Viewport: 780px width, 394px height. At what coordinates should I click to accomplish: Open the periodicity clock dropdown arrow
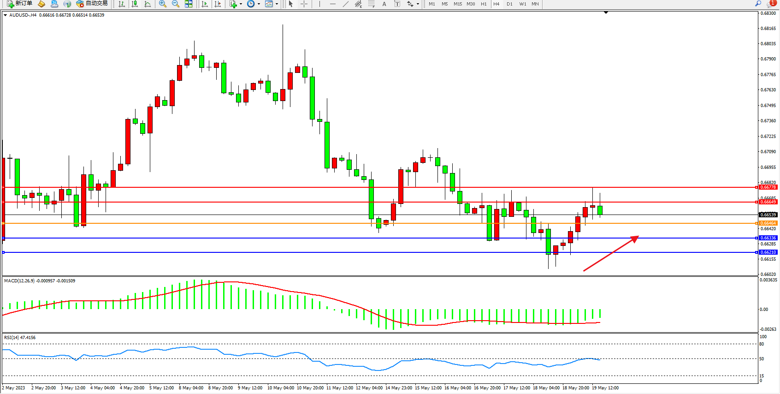pyautogui.click(x=259, y=4)
